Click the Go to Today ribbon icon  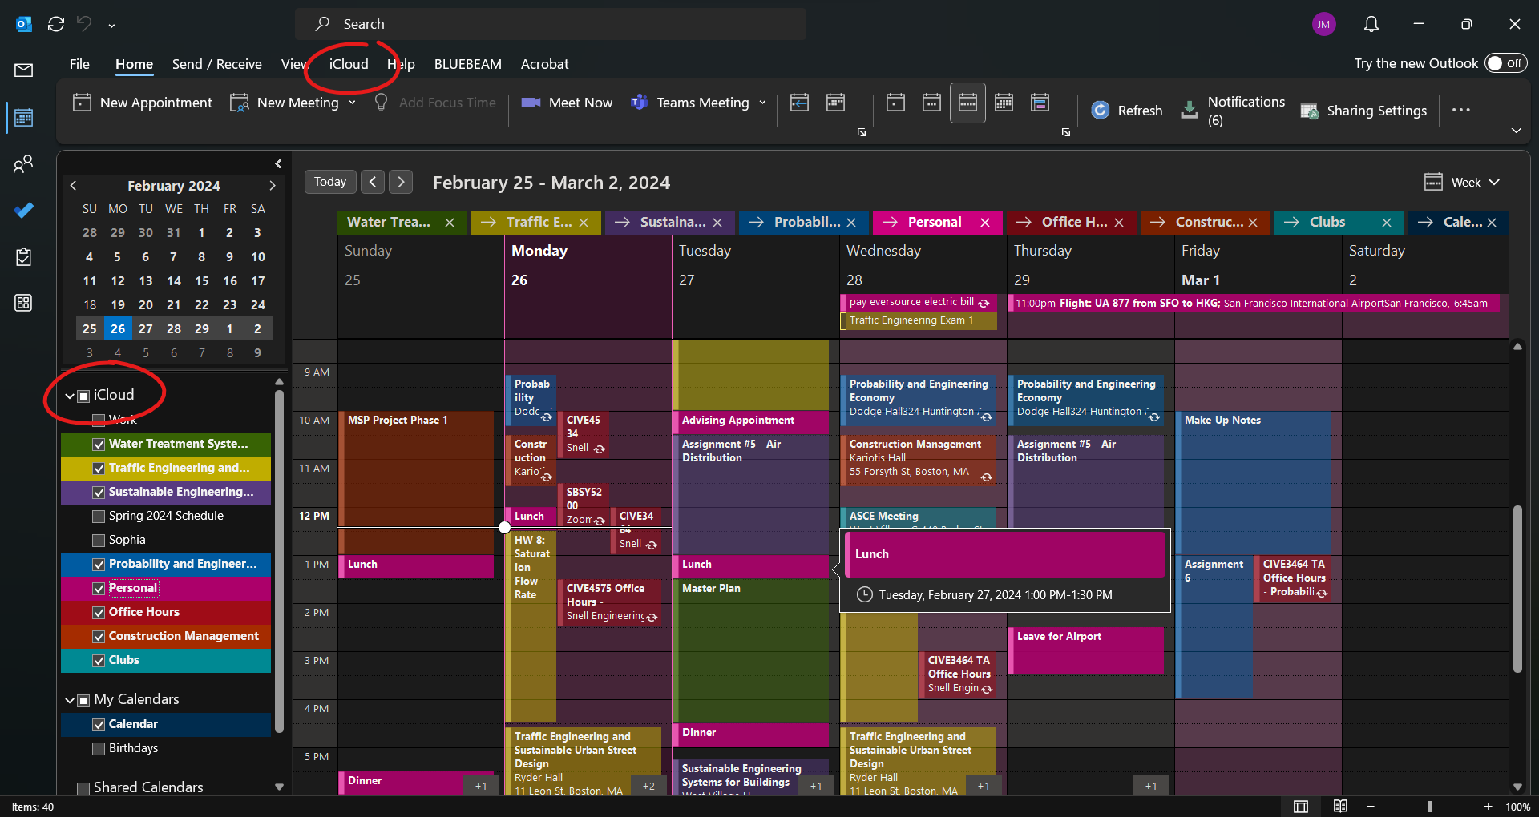pos(799,103)
